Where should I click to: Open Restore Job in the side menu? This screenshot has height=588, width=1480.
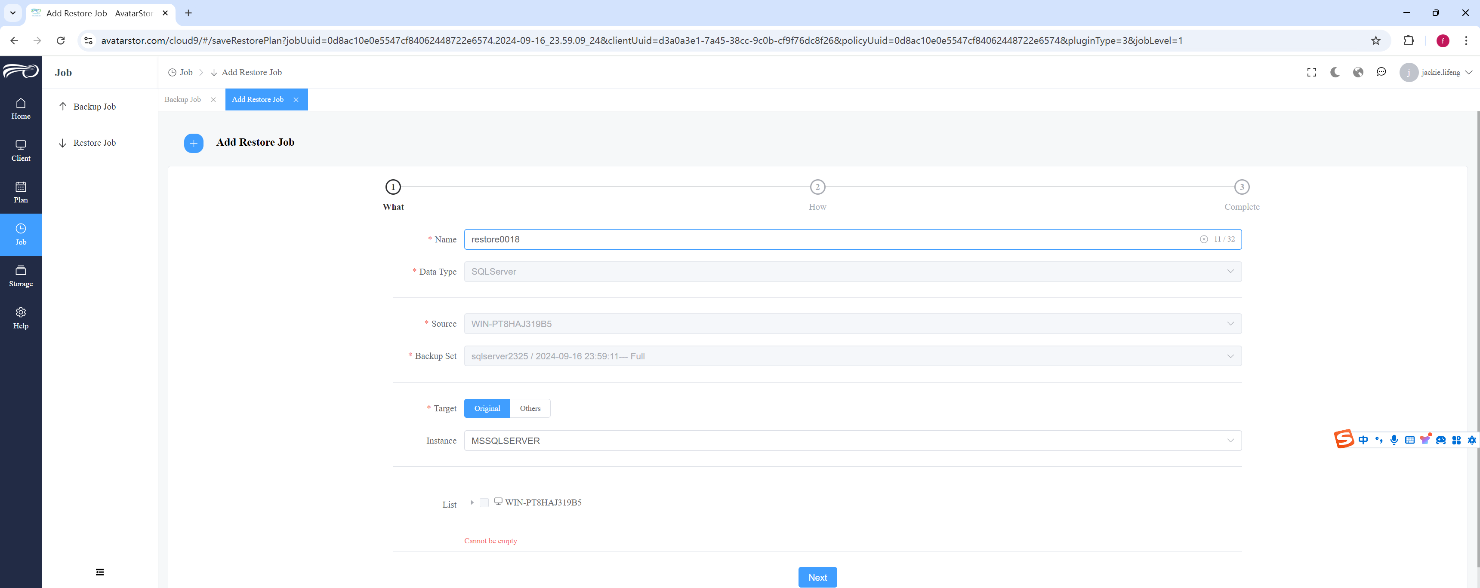click(x=94, y=143)
